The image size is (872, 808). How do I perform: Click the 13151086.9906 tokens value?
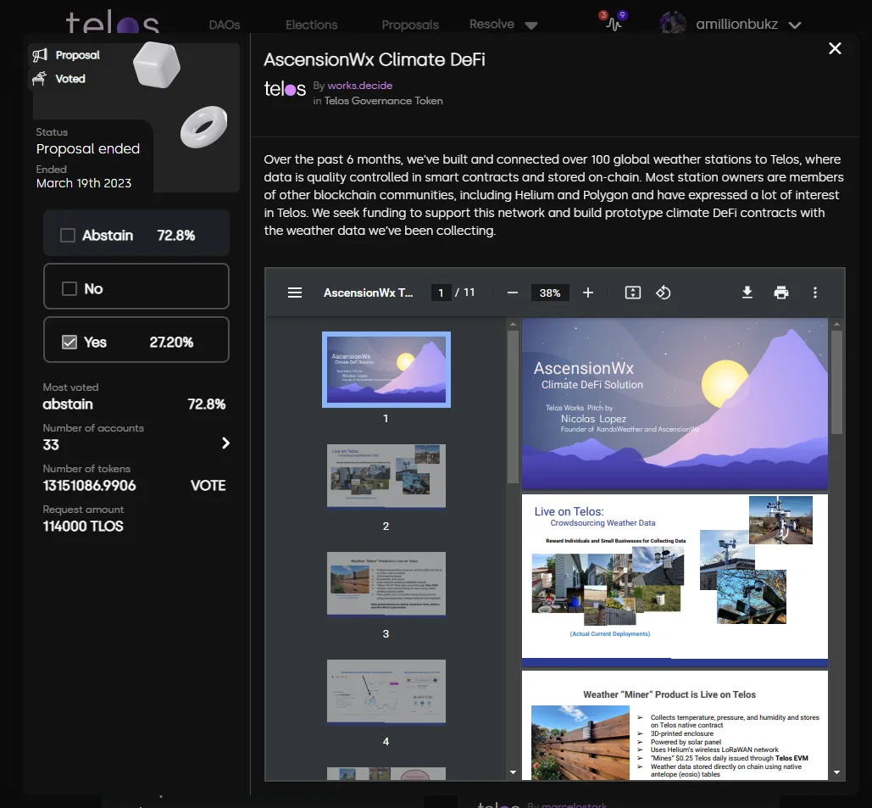(90, 486)
